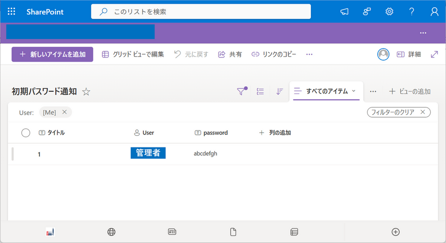446x243 pixels.
Task: Expand content with the full-screen arrow icon
Action: (x=434, y=54)
